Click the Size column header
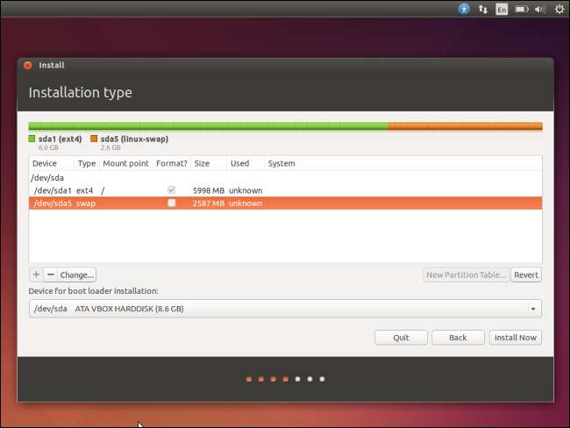The height and width of the screenshot is (428, 570). coord(209,164)
